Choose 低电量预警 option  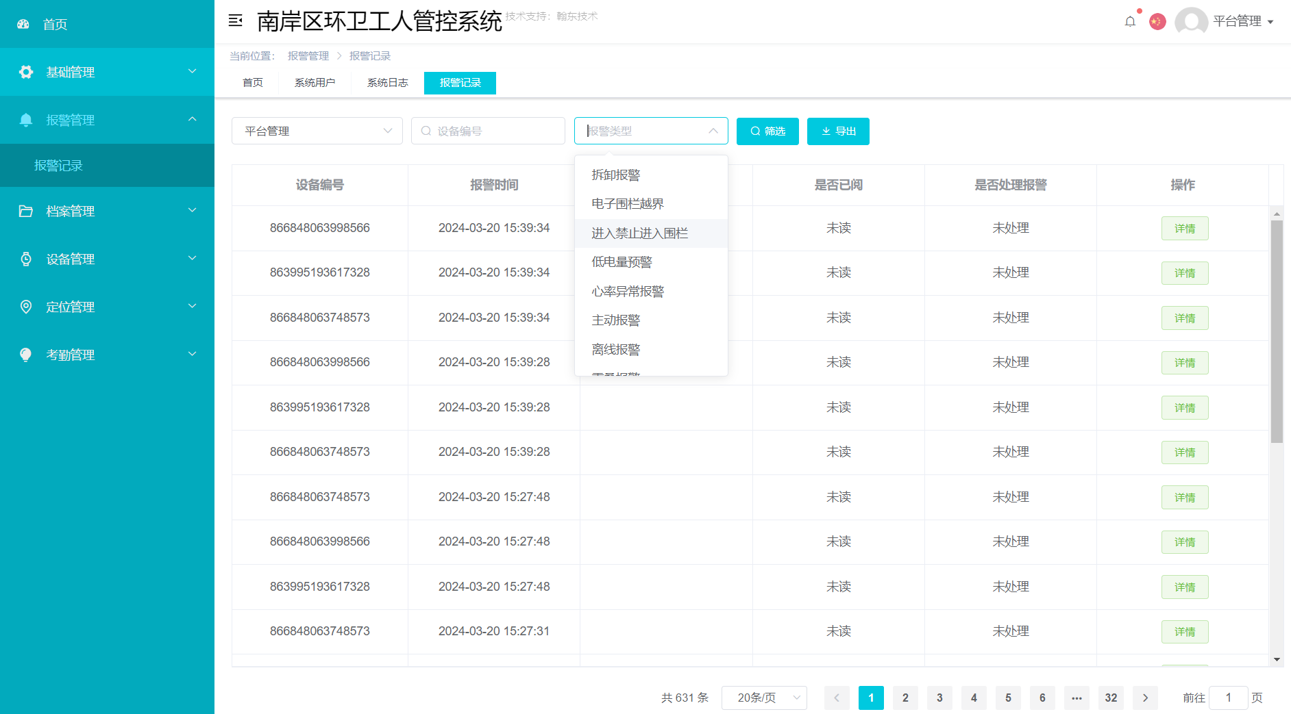[x=651, y=262]
